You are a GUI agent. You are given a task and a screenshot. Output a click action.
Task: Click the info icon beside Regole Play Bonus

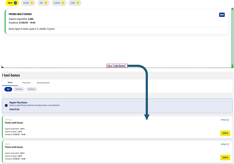(x=6, y=105)
